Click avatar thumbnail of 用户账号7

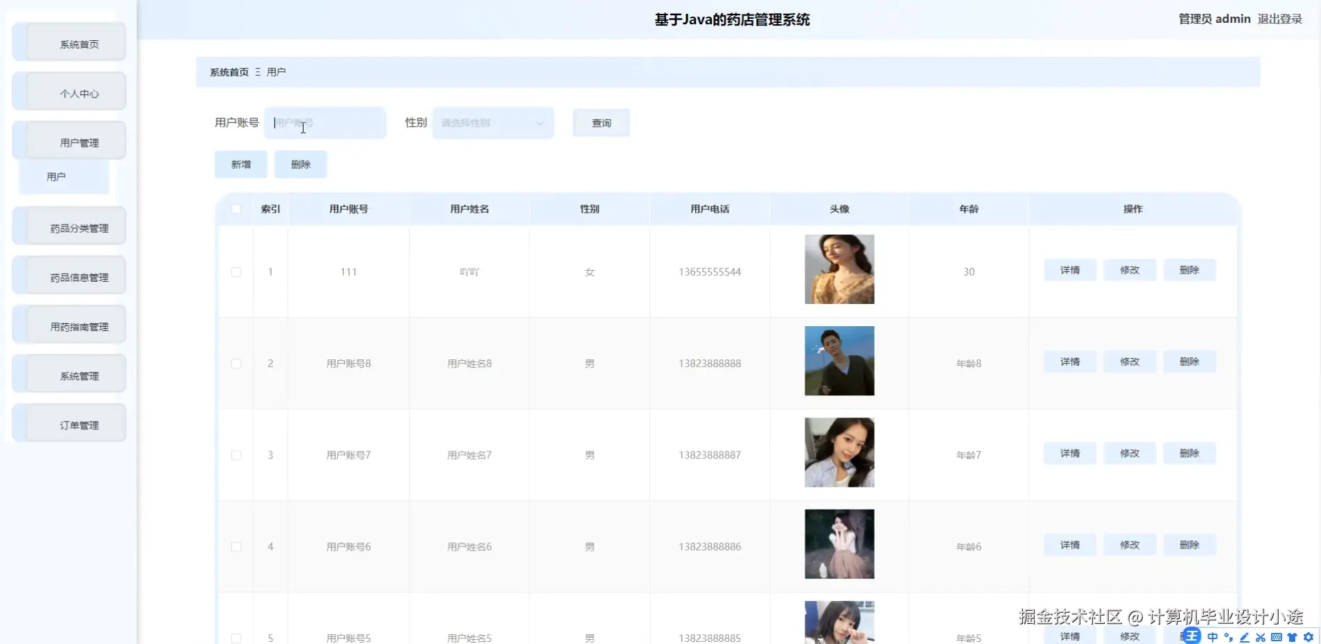click(x=839, y=452)
